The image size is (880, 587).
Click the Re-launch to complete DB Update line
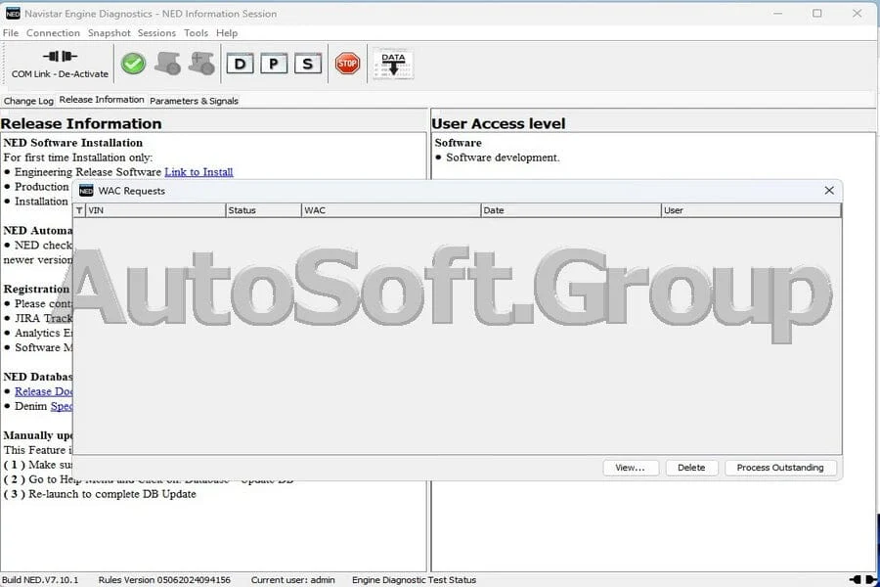coord(112,494)
